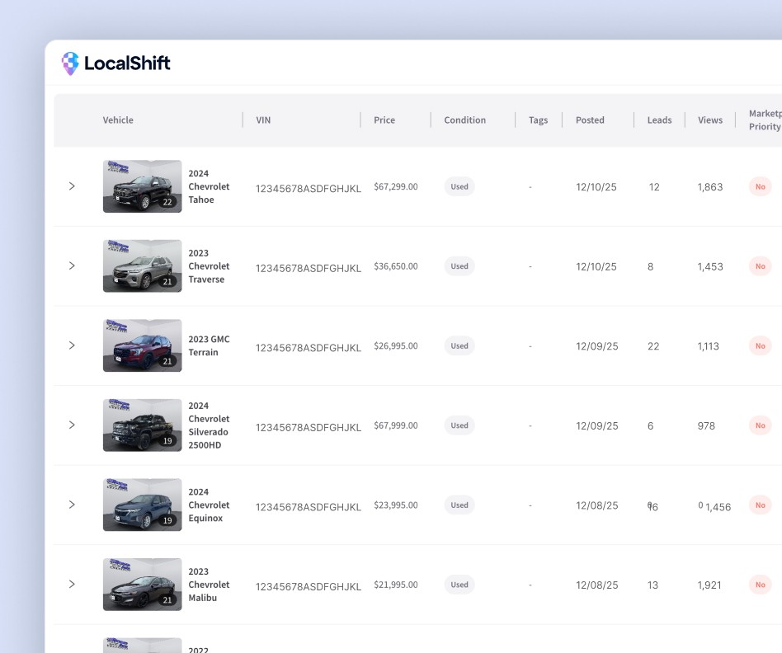Open the Chevrolet Tahoe photo thumbnail
This screenshot has height=653, width=782.
[x=142, y=186]
